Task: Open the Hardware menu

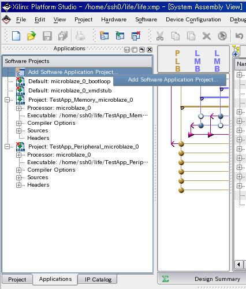Action: pos(114,20)
